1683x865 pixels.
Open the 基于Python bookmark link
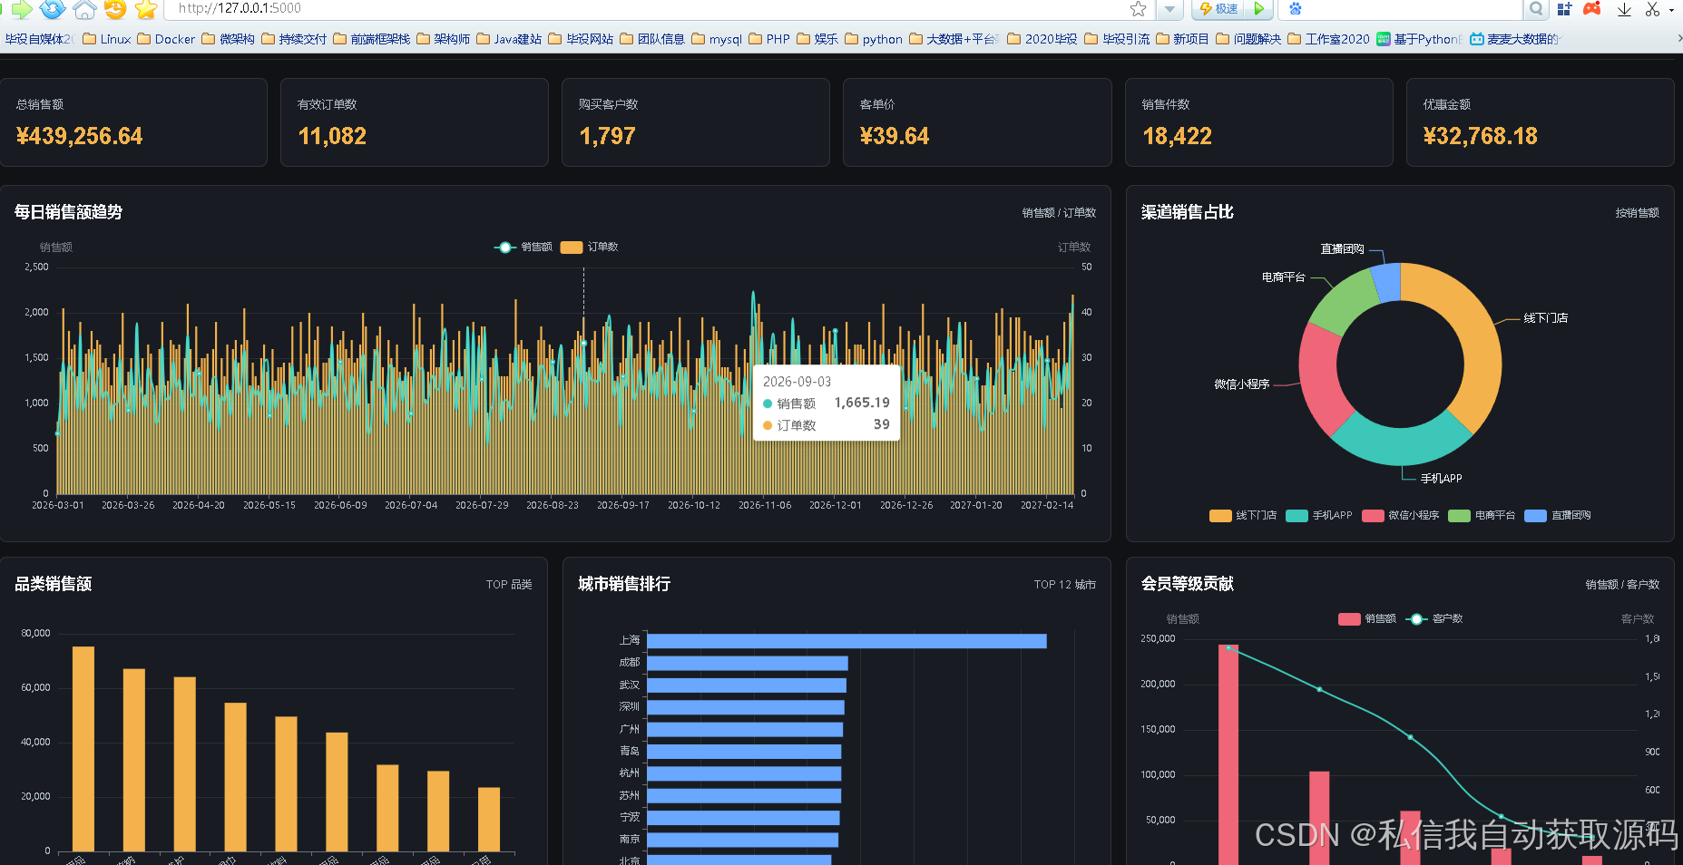click(x=1419, y=39)
